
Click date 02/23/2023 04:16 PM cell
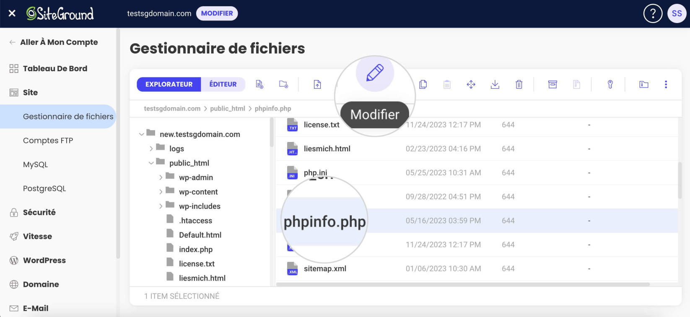(443, 149)
